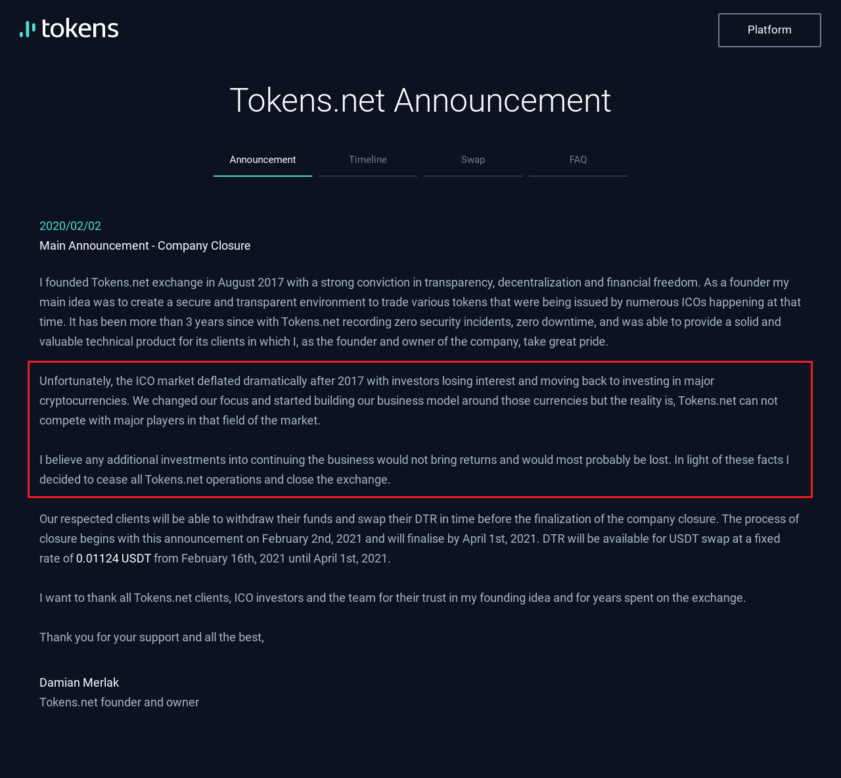Click the I want to thank all line
The width and height of the screenshot is (841, 778).
point(393,598)
